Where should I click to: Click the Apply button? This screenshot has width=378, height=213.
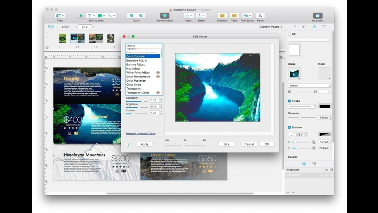(x=145, y=144)
